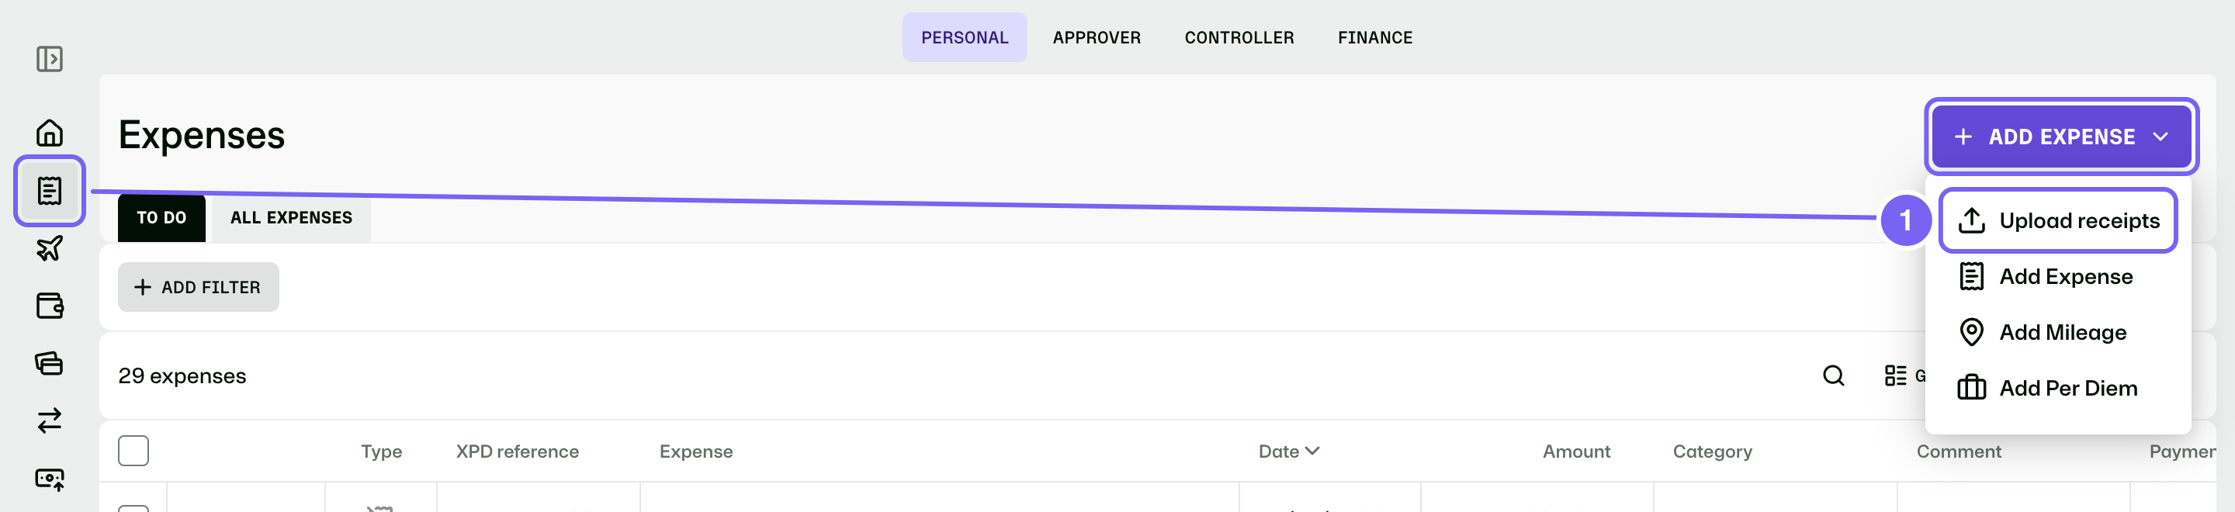Expand the ADD EXPENSE dropdown button

[x=2061, y=137]
